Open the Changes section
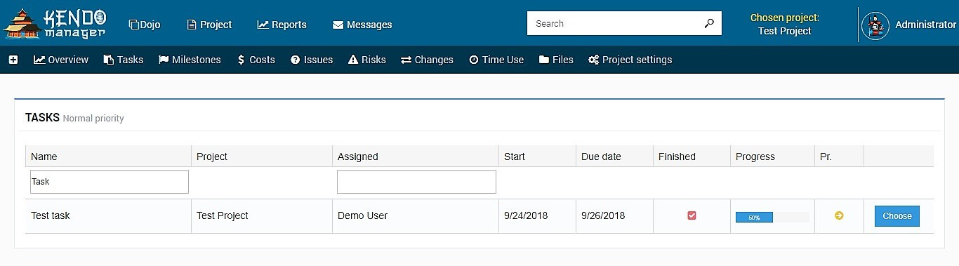959x266 pixels. [427, 60]
